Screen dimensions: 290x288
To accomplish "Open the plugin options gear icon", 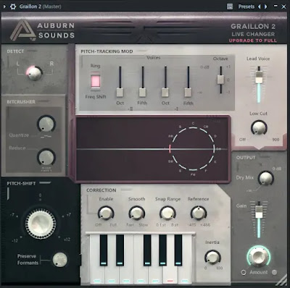I will pyautogui.click(x=12, y=7).
